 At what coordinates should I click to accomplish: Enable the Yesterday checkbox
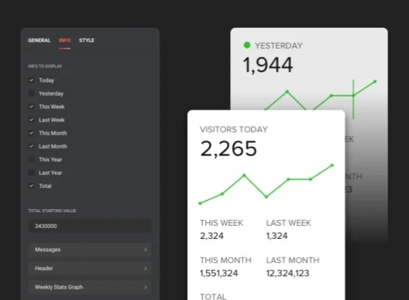[31, 94]
